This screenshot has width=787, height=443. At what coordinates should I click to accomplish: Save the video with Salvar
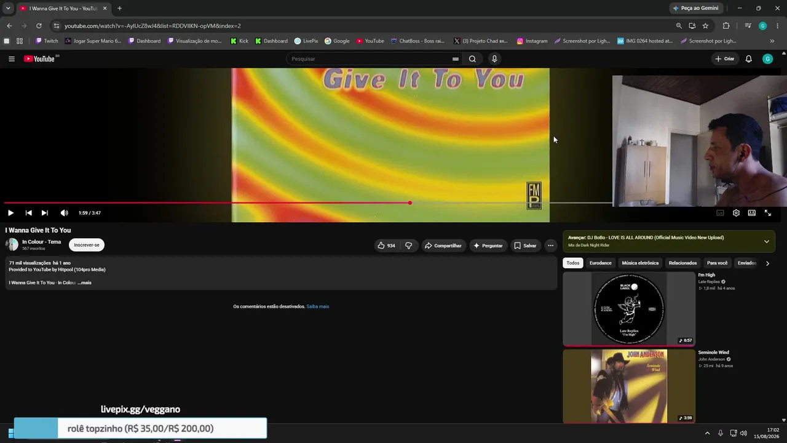point(526,245)
